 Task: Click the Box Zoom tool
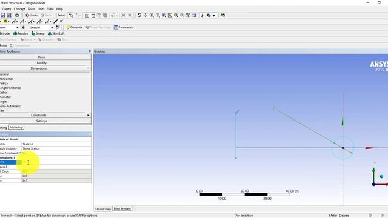[158, 15]
